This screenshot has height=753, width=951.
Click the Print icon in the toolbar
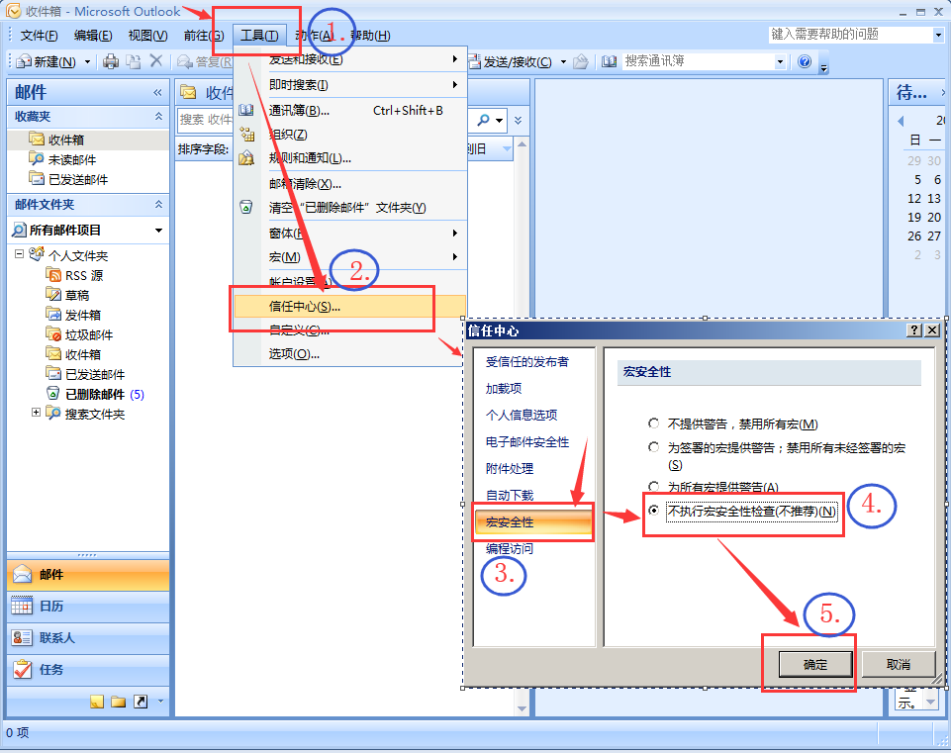111,61
